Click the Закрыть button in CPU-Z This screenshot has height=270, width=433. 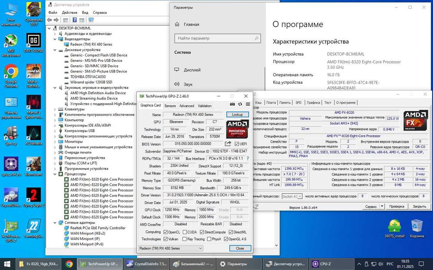click(x=420, y=206)
